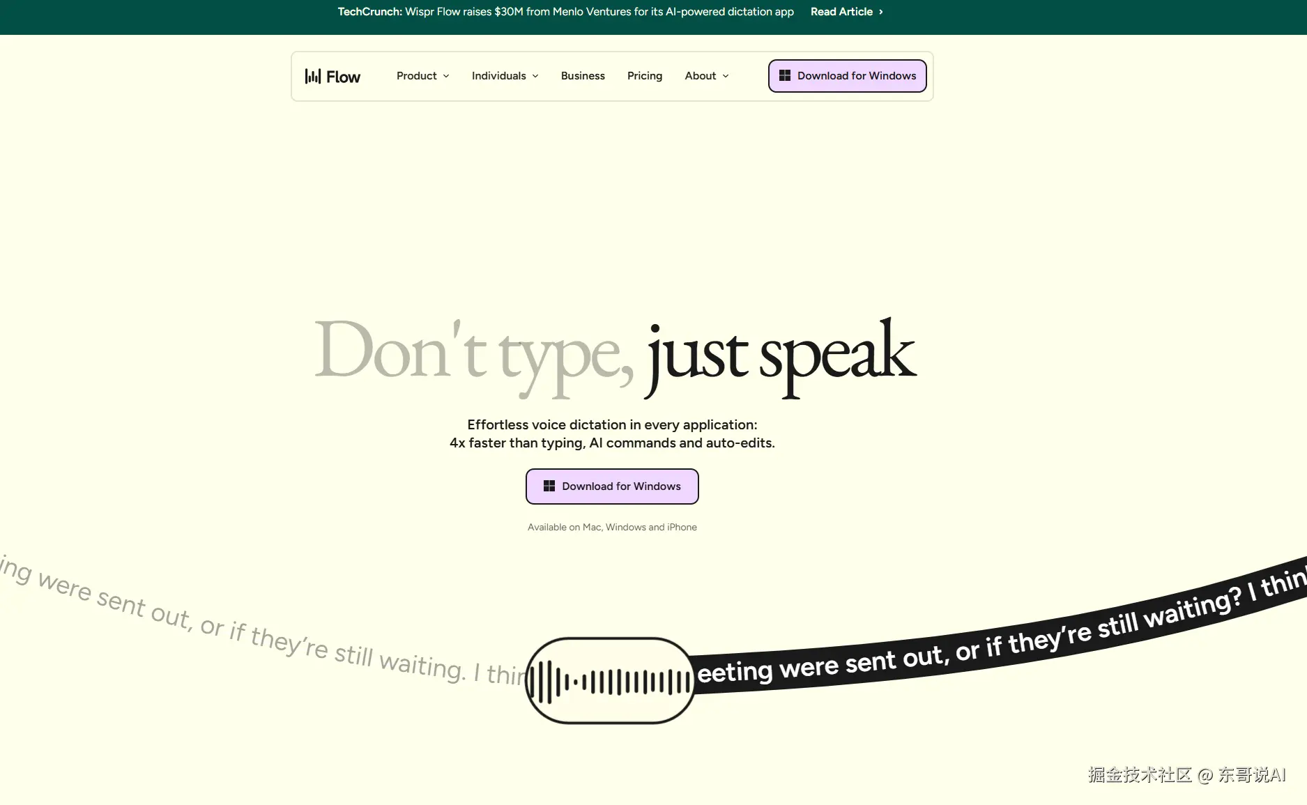Image resolution: width=1307 pixels, height=805 pixels.
Task: Click the "Don't type, just speak" headline
Action: click(614, 355)
